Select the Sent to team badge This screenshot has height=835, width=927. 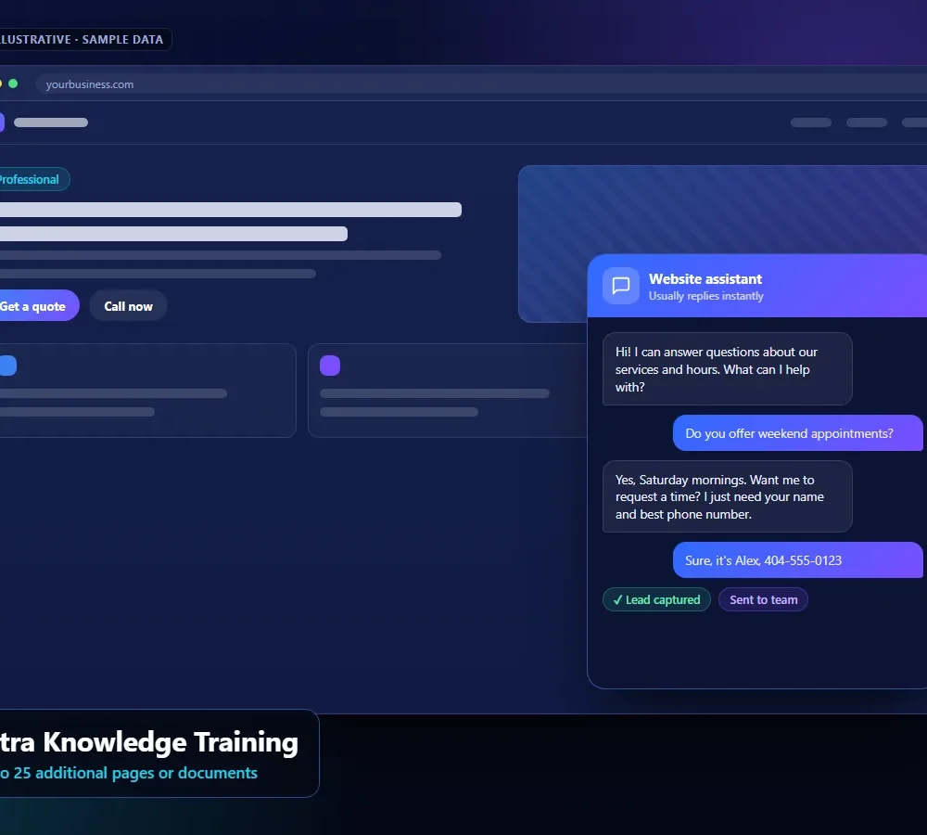click(x=763, y=599)
